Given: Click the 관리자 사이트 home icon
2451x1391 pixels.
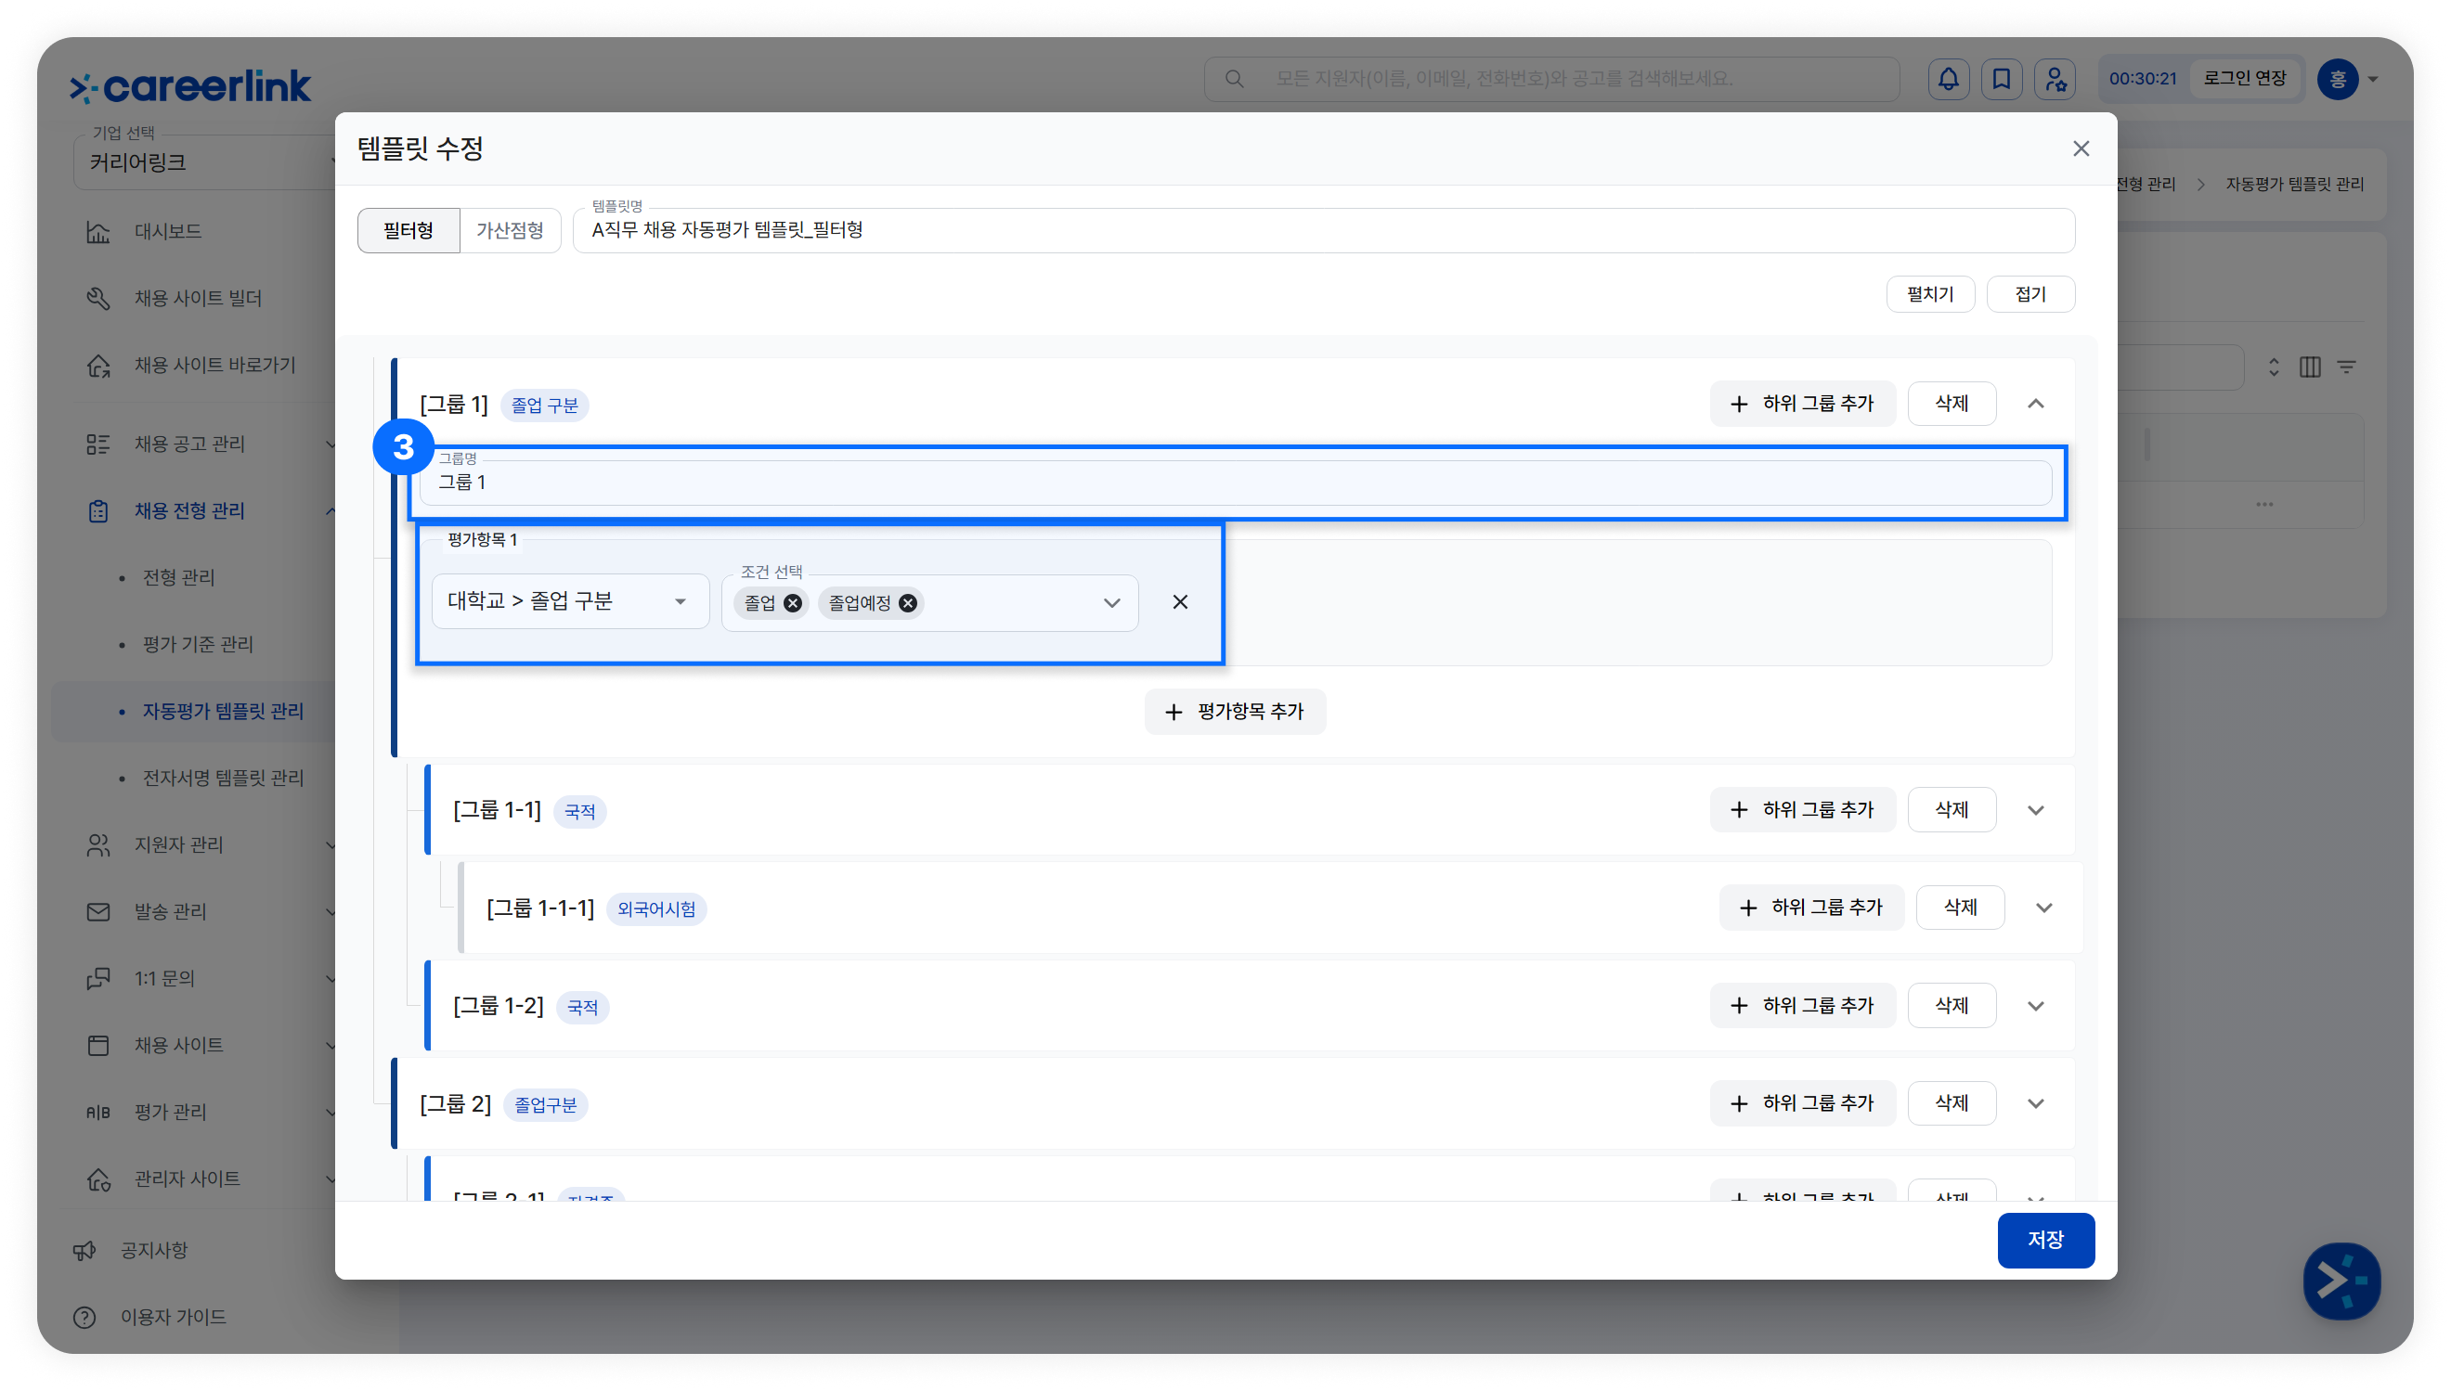Looking at the screenshot, I should 98,1179.
